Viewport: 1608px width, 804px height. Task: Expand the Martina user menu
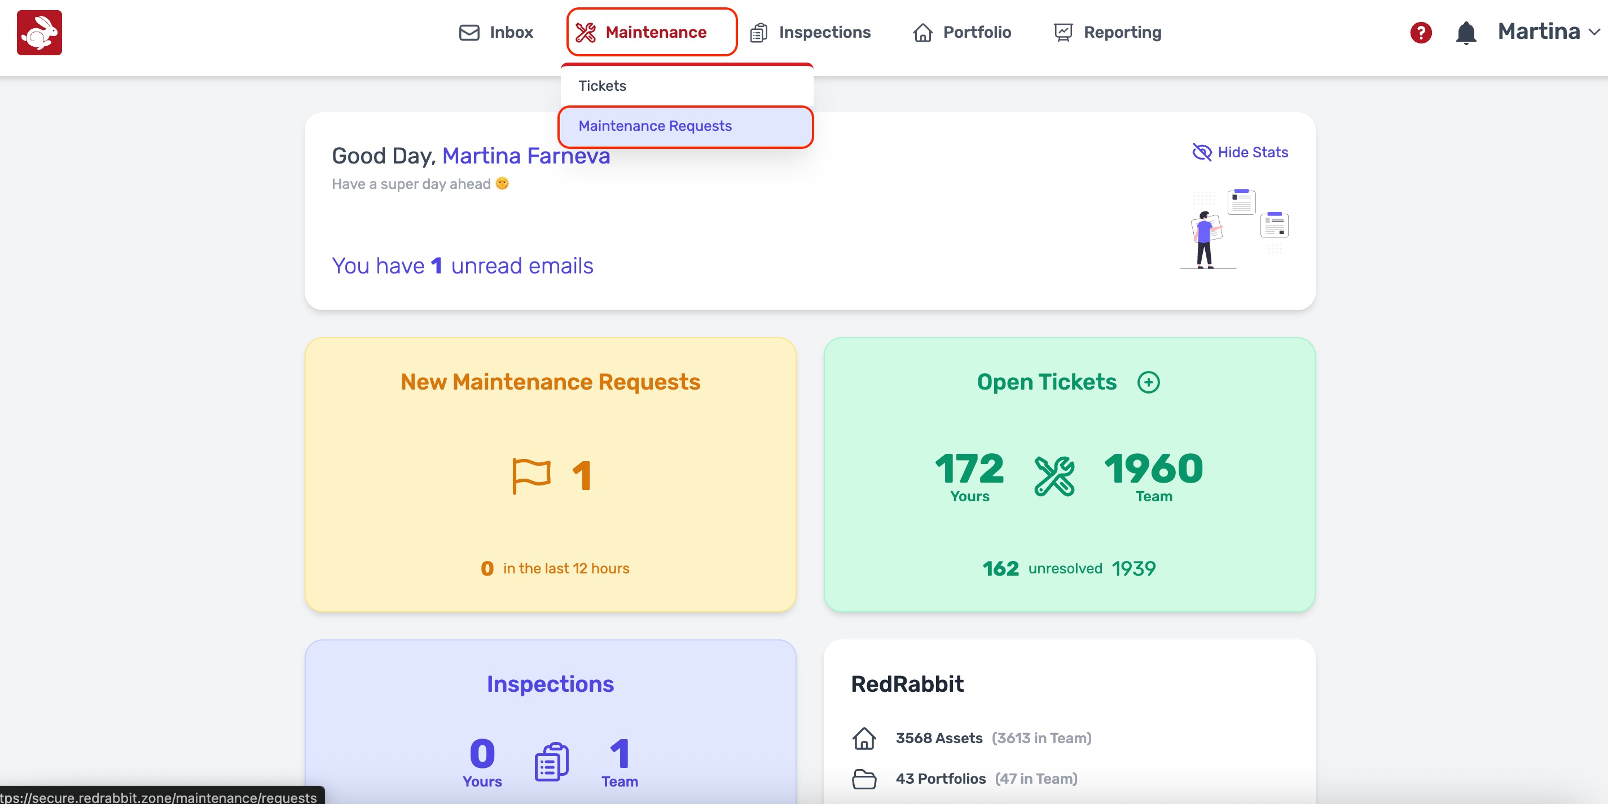click(x=1549, y=32)
